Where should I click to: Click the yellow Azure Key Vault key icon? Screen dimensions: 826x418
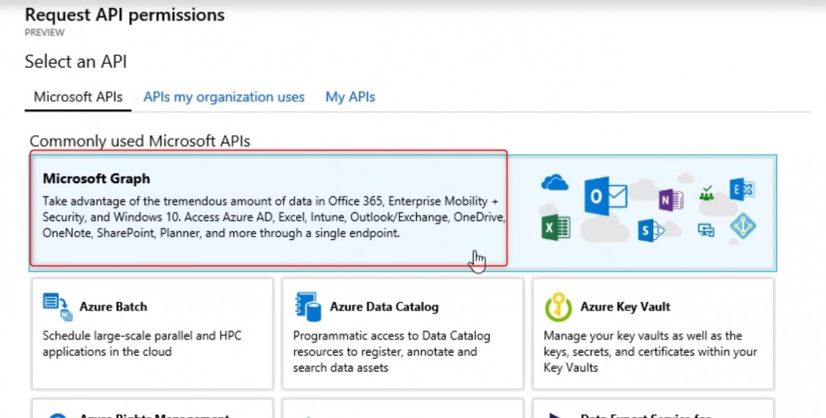point(557,306)
